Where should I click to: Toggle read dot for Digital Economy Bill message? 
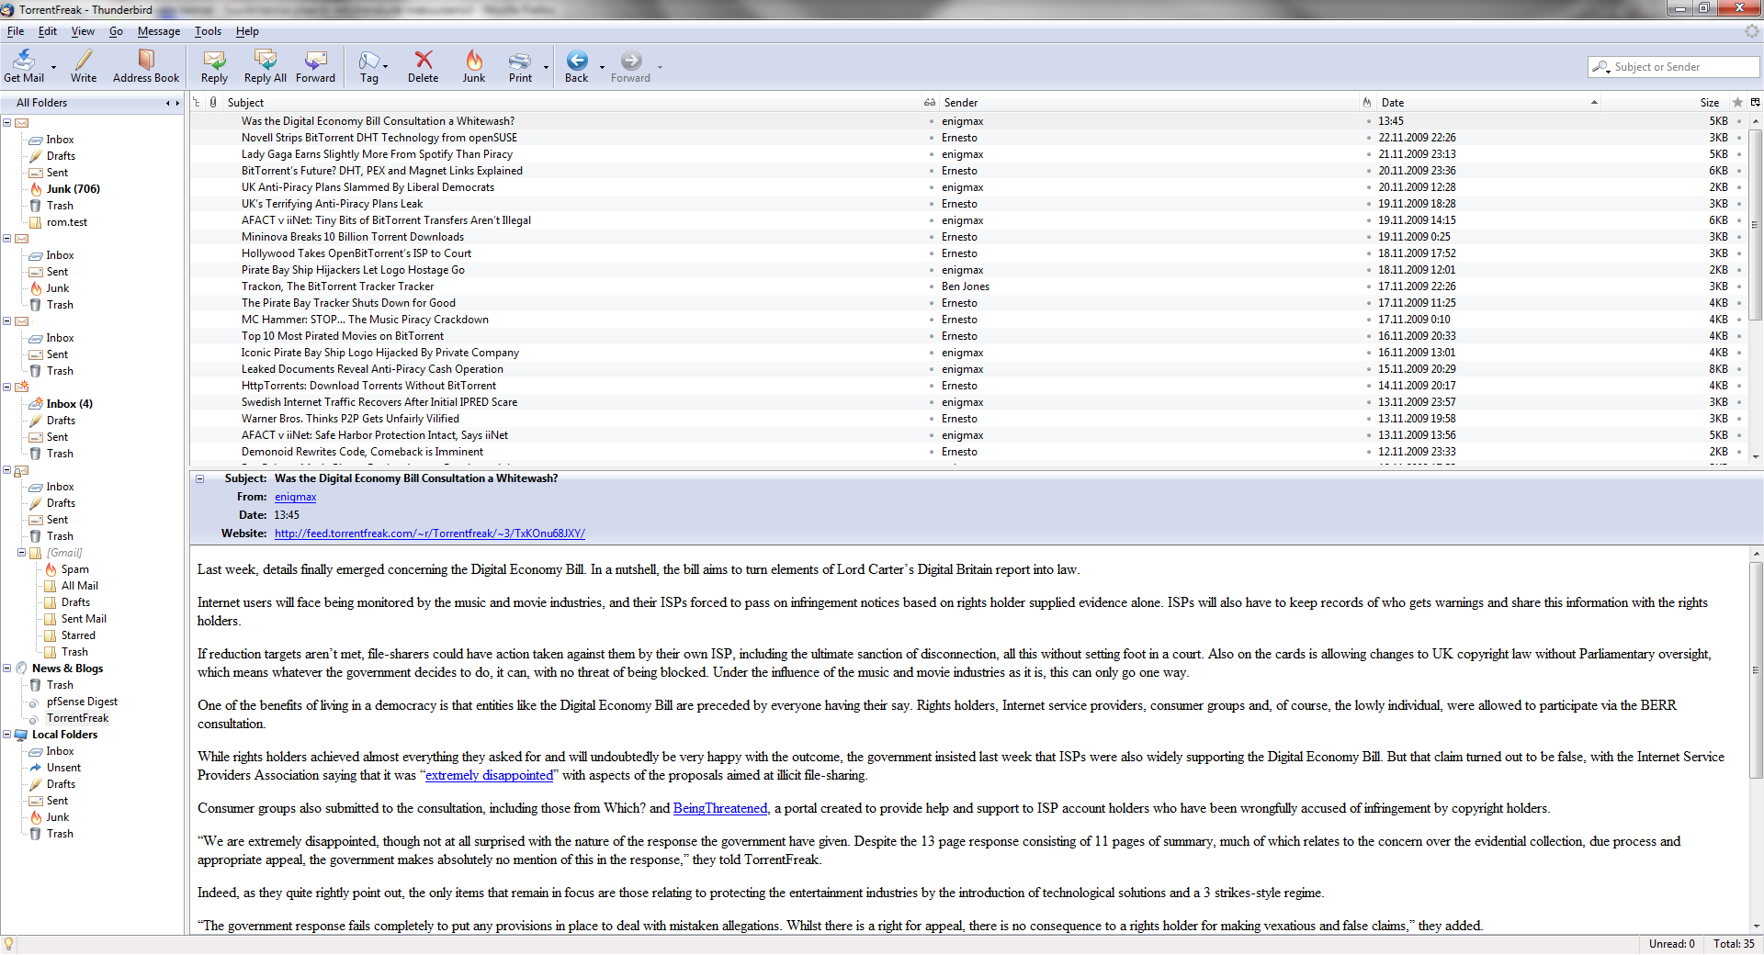(x=931, y=121)
